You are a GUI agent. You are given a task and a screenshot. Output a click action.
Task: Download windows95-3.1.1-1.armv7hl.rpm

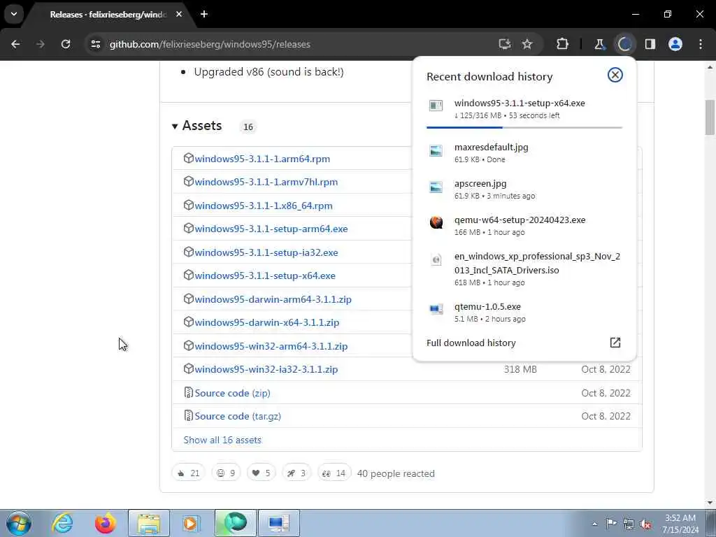266,182
